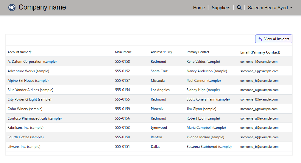This screenshot has height=163, width=301.
Task: Click email someone_a@example.com
Action: click(259, 137)
